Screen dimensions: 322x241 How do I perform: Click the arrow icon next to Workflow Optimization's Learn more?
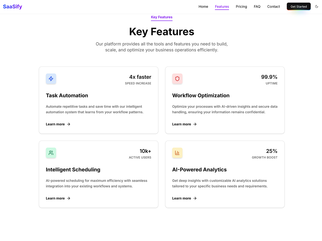point(195,124)
